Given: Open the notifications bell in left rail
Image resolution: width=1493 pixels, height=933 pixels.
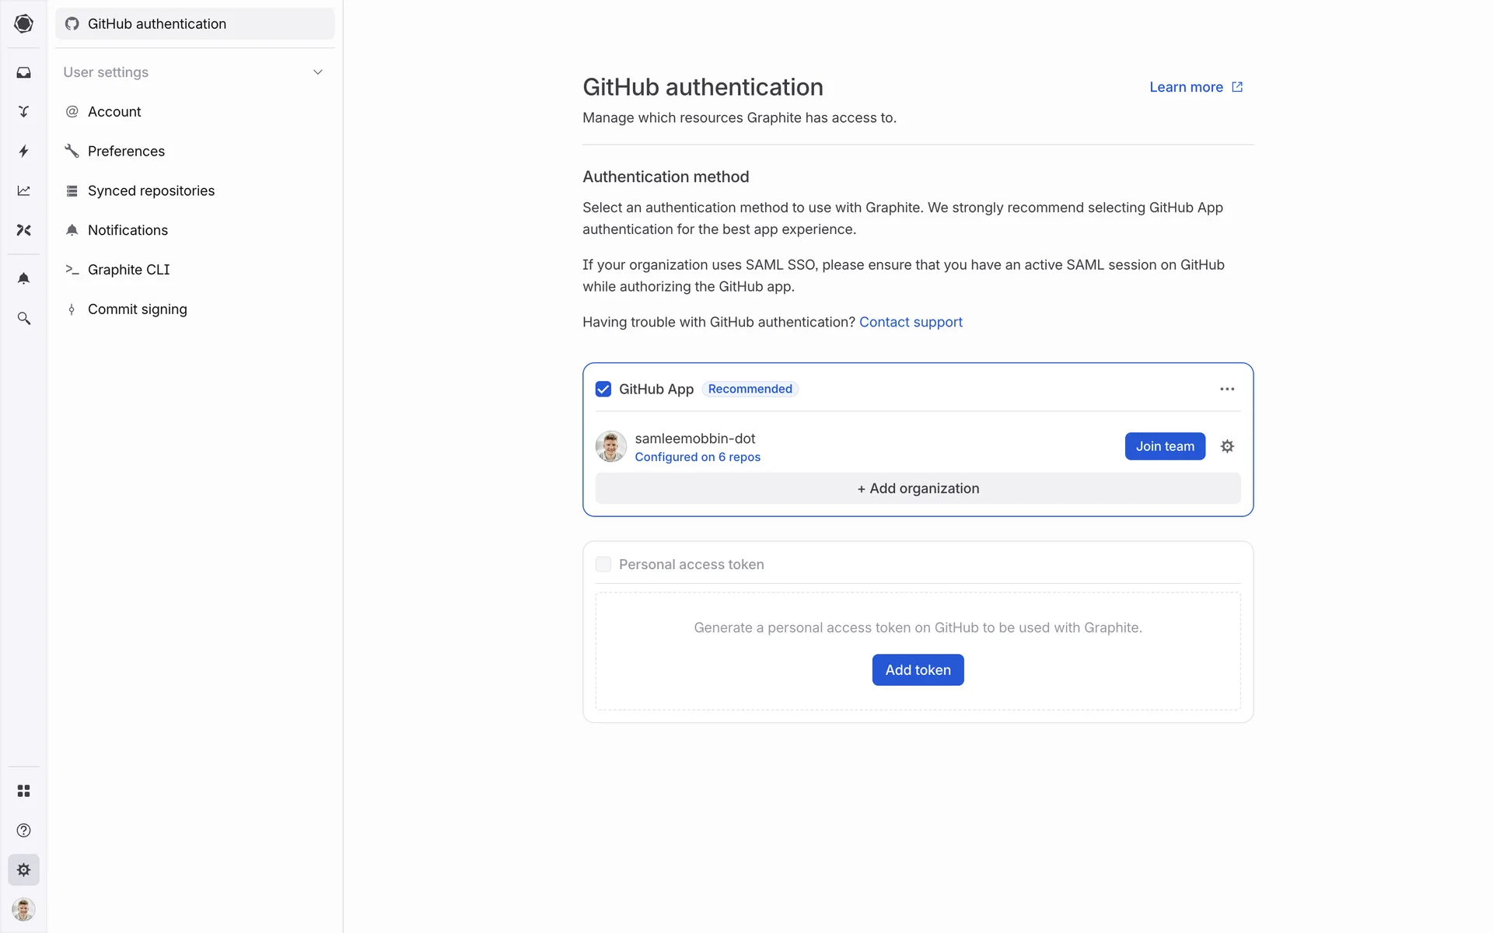Looking at the screenshot, I should click(23, 278).
